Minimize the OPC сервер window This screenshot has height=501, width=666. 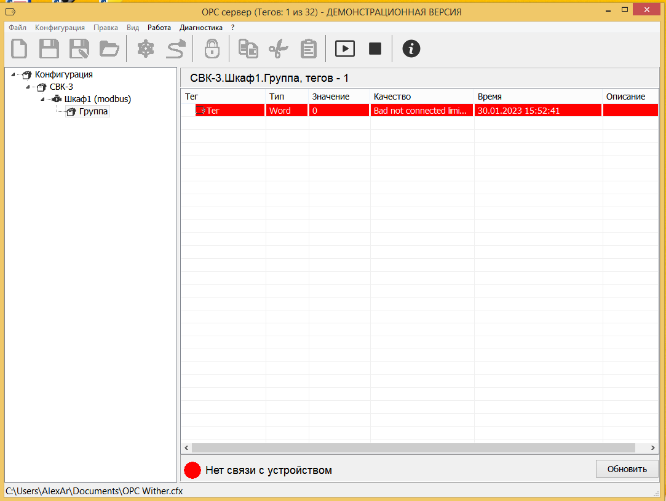[x=608, y=10]
